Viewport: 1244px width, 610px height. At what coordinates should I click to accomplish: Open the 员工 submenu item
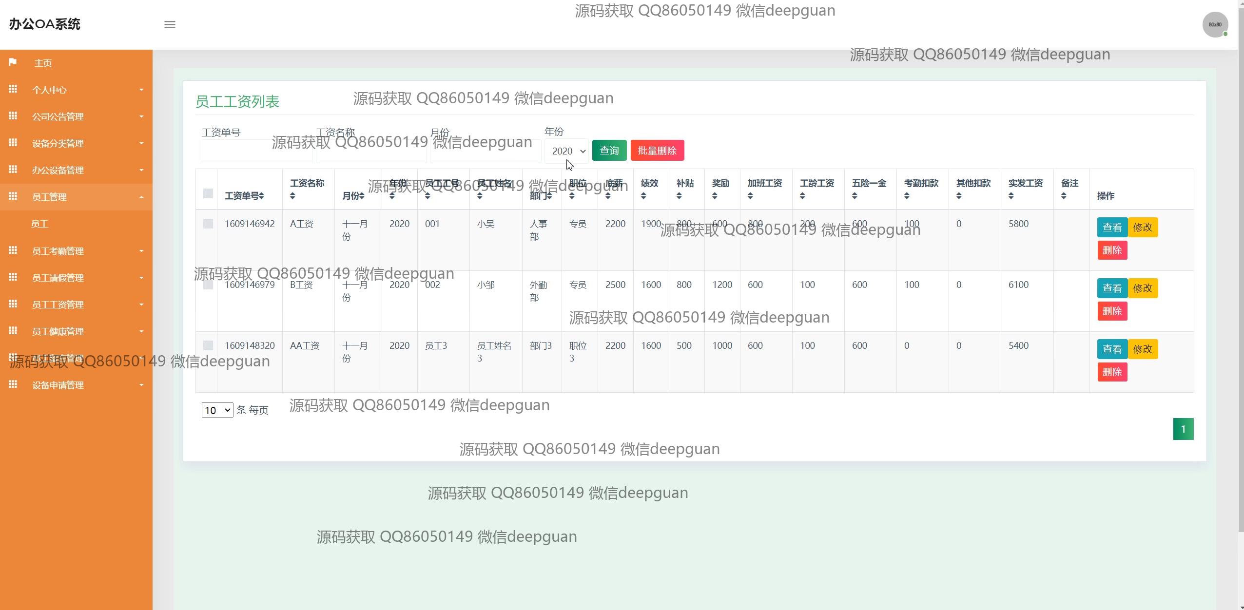39,224
